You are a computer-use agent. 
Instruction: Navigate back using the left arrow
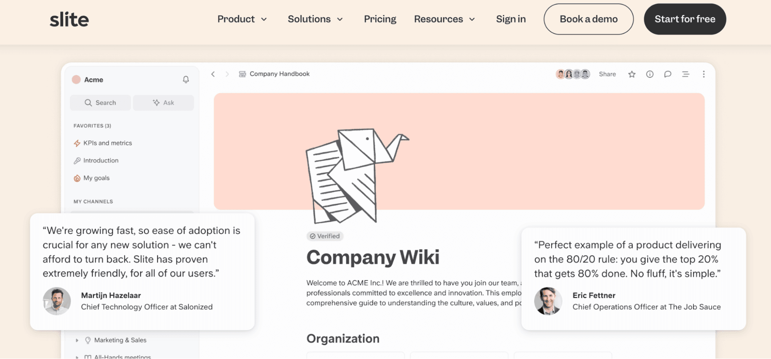pyautogui.click(x=213, y=74)
